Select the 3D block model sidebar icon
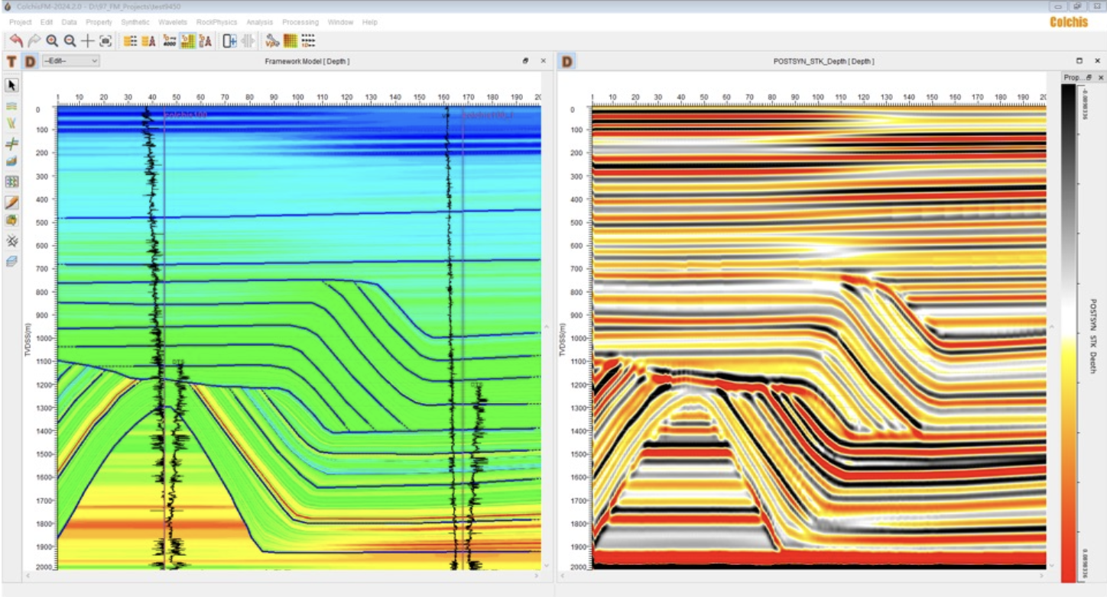 12,161
